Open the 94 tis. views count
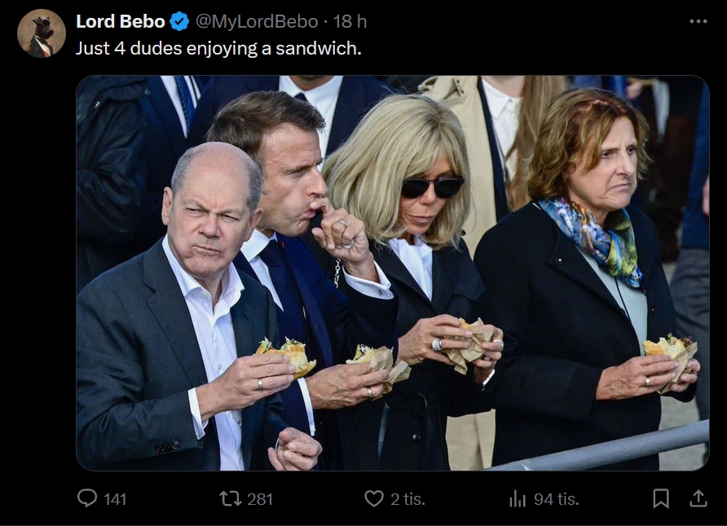Screen dimensions: 727x526 tap(557, 499)
